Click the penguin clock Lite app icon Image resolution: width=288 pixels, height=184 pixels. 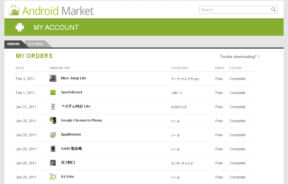(53, 107)
